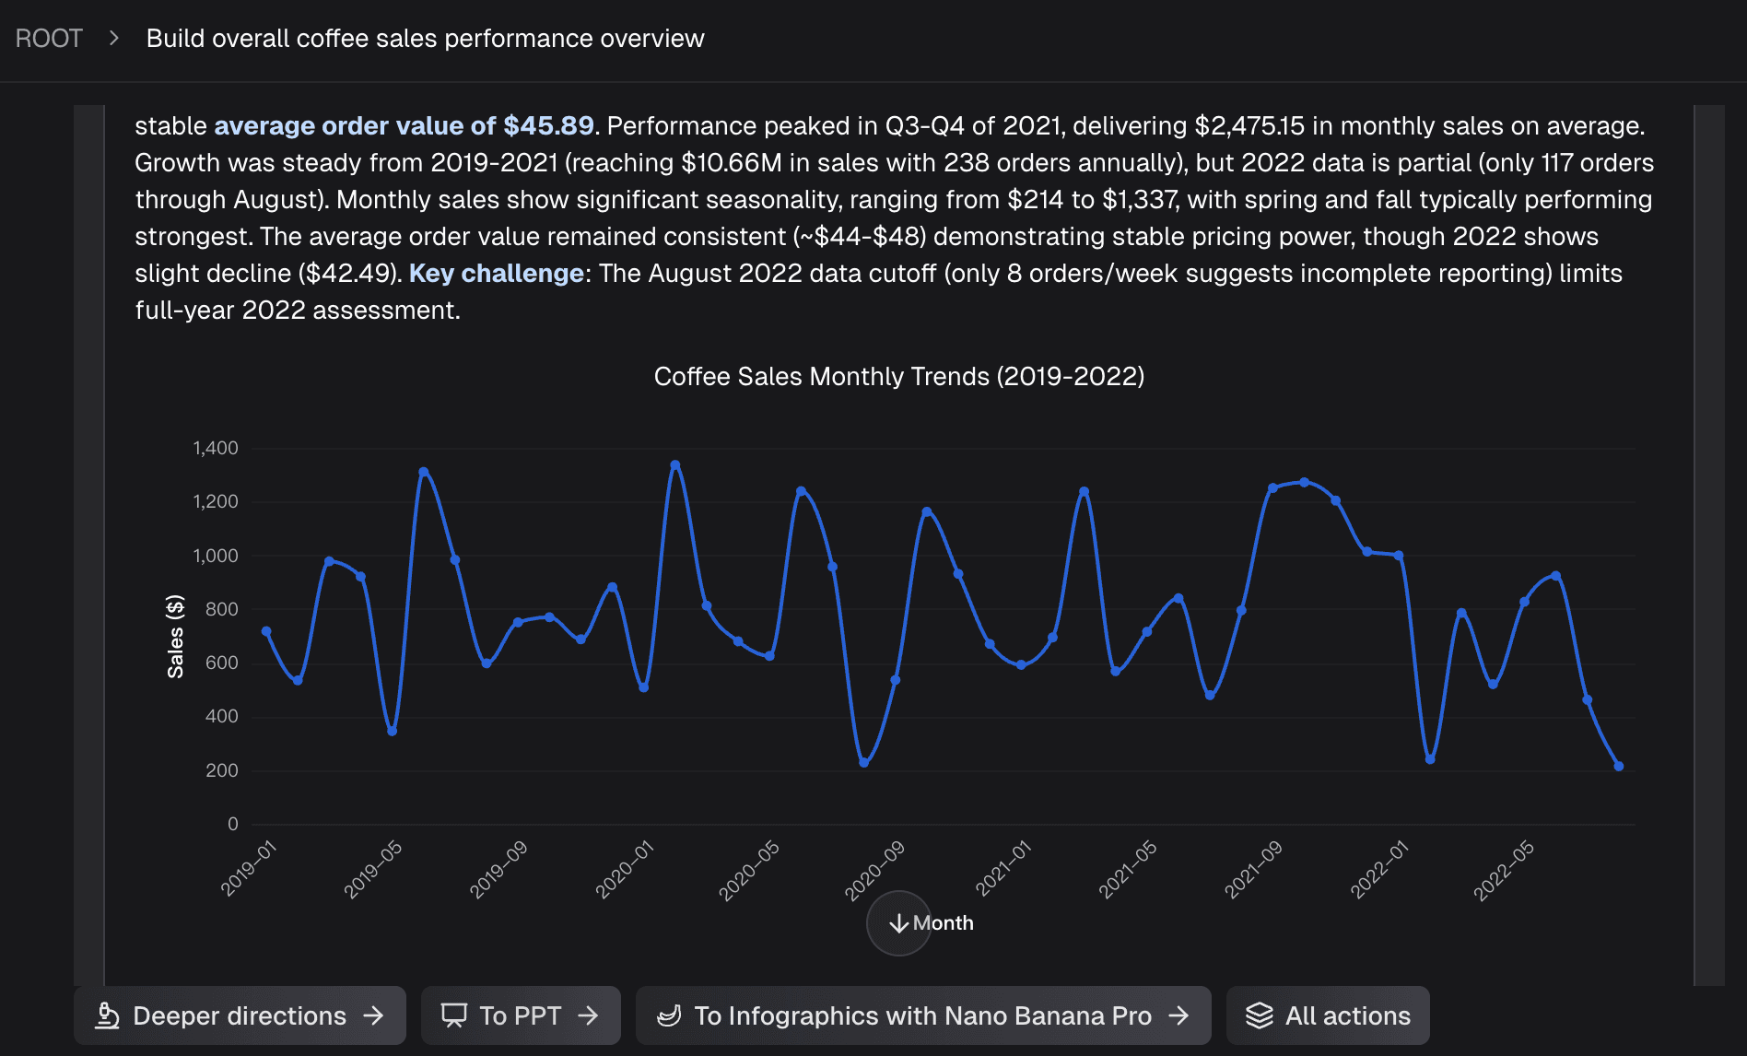Click the 2019-05 x-axis label
This screenshot has height=1056, width=1747.
tap(372, 869)
